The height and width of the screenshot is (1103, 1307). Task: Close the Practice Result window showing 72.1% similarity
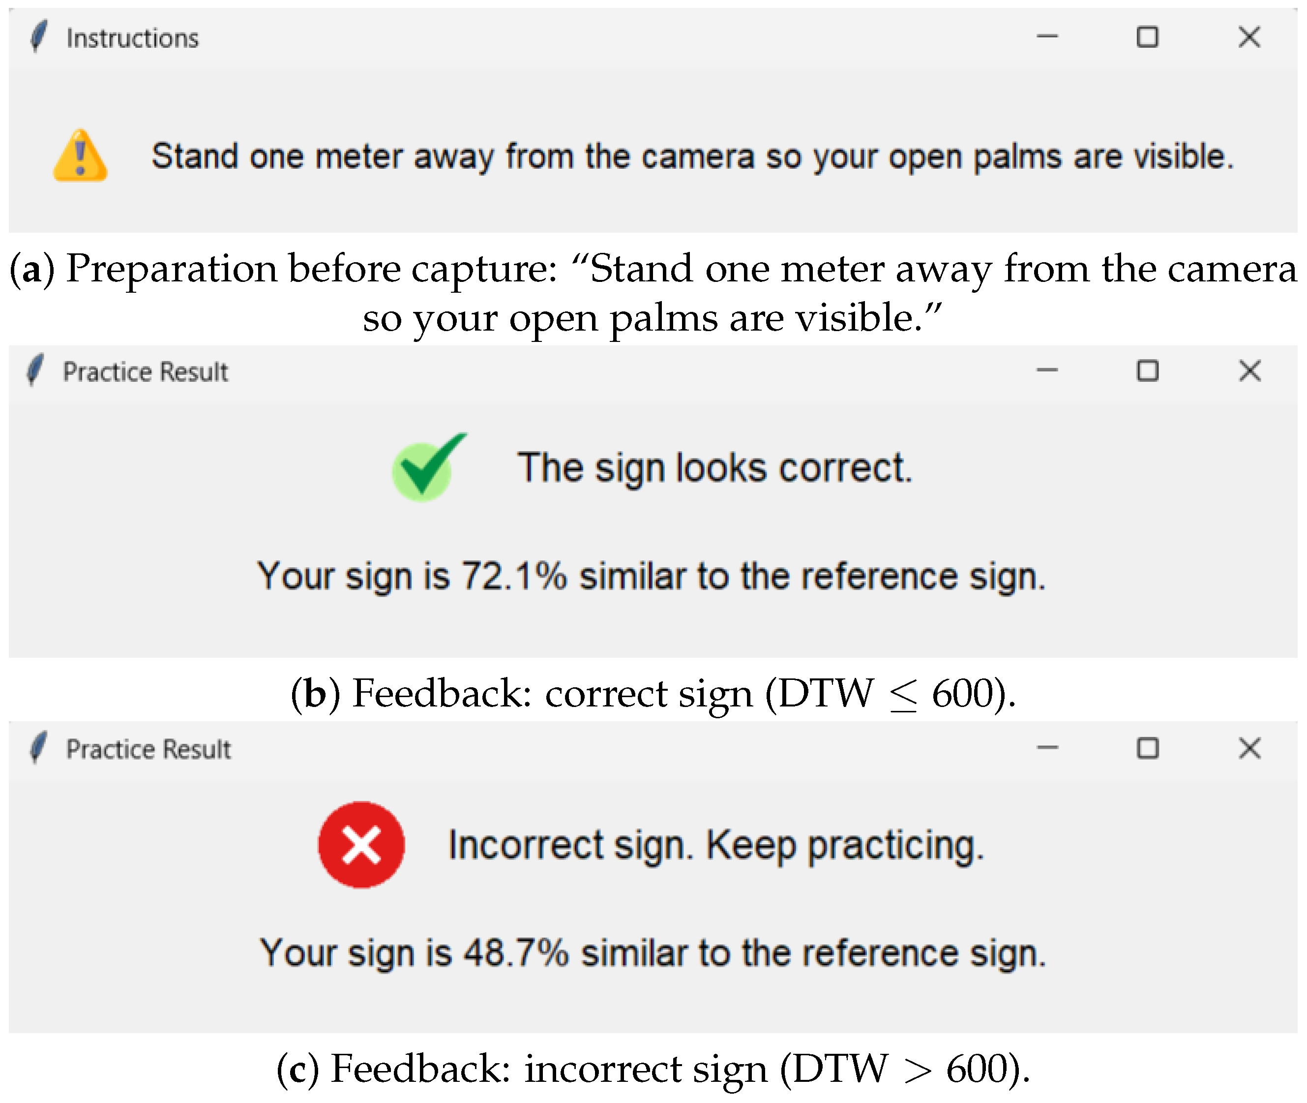point(1249,371)
